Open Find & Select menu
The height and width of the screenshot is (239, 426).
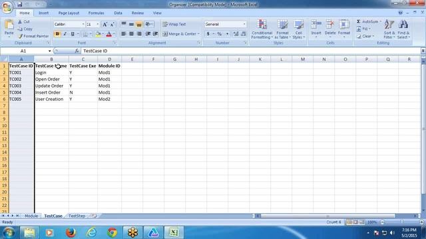(403, 29)
